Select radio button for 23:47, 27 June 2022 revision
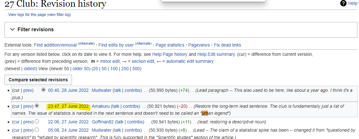359x139 pixels. (37, 106)
